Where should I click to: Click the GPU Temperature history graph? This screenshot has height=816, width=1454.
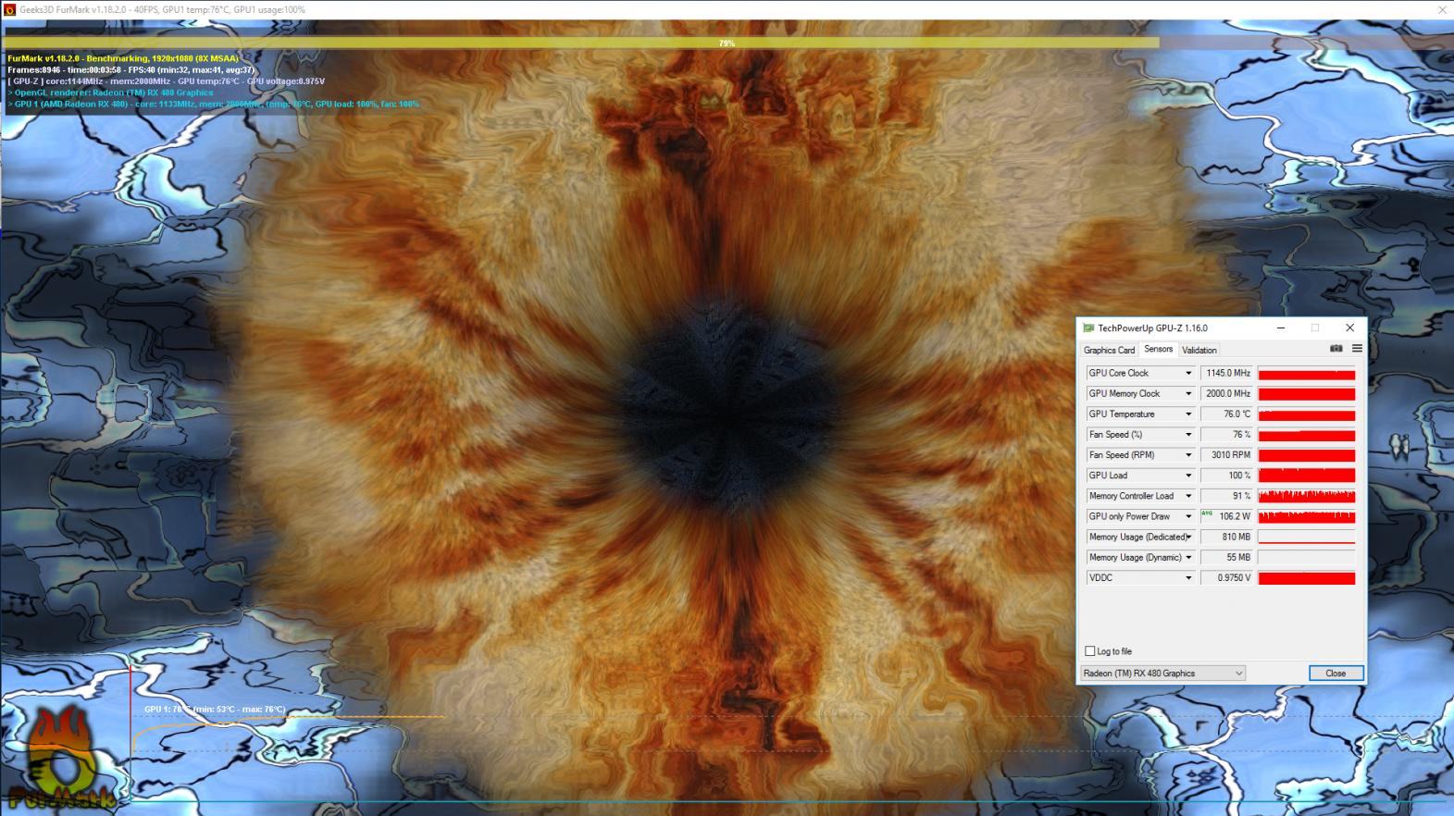1306,414
